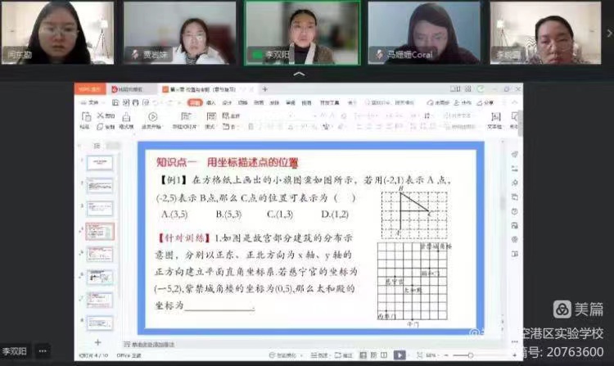The height and width of the screenshot is (366, 614).
Task: Click the New Slide icon in ribbon
Action: 187,120
